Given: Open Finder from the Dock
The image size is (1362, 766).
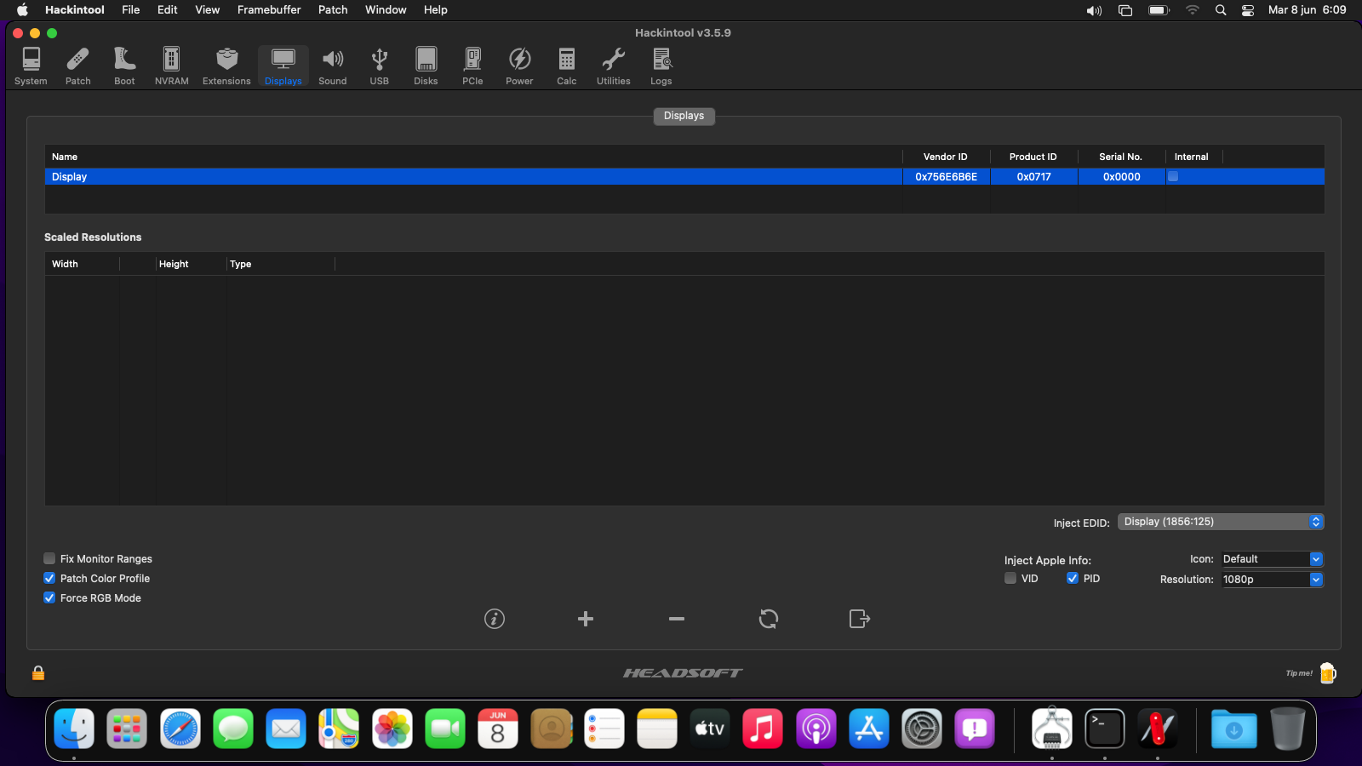Looking at the screenshot, I should tap(74, 729).
